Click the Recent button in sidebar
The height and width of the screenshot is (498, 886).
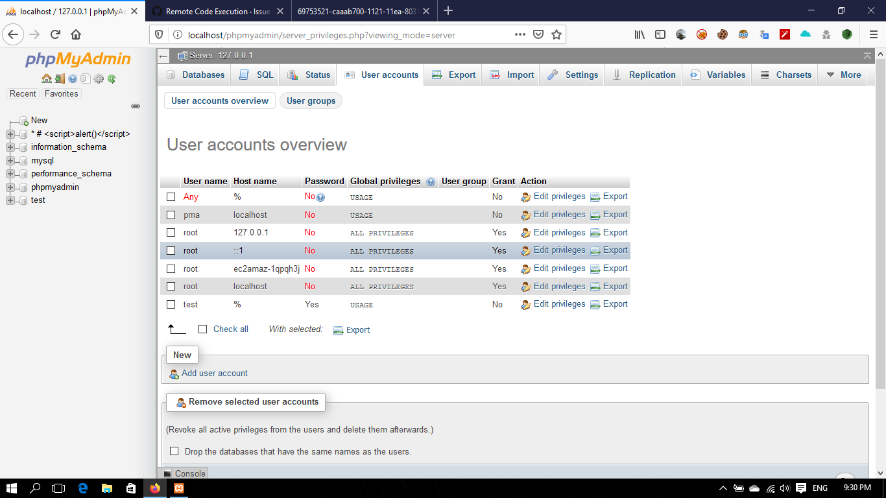point(23,93)
